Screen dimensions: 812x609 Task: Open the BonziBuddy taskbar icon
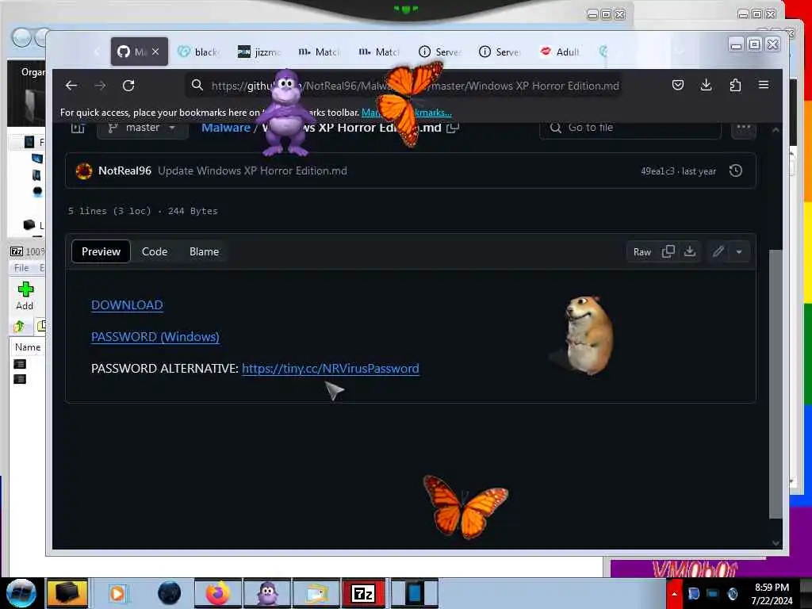click(x=267, y=593)
